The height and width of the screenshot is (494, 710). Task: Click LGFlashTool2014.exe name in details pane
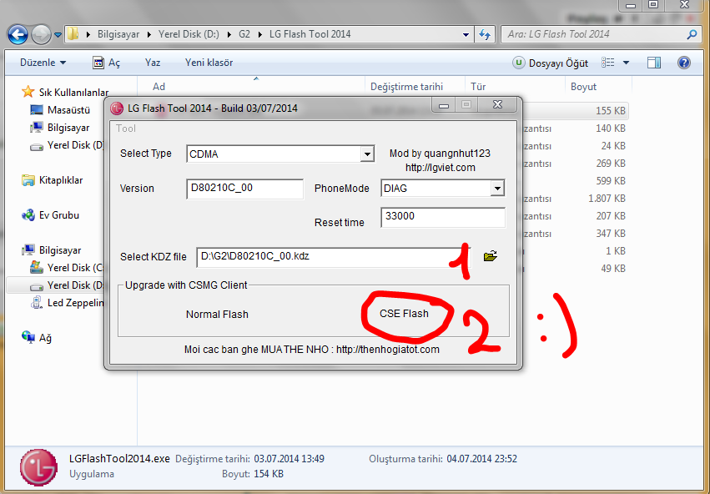pyautogui.click(x=119, y=459)
